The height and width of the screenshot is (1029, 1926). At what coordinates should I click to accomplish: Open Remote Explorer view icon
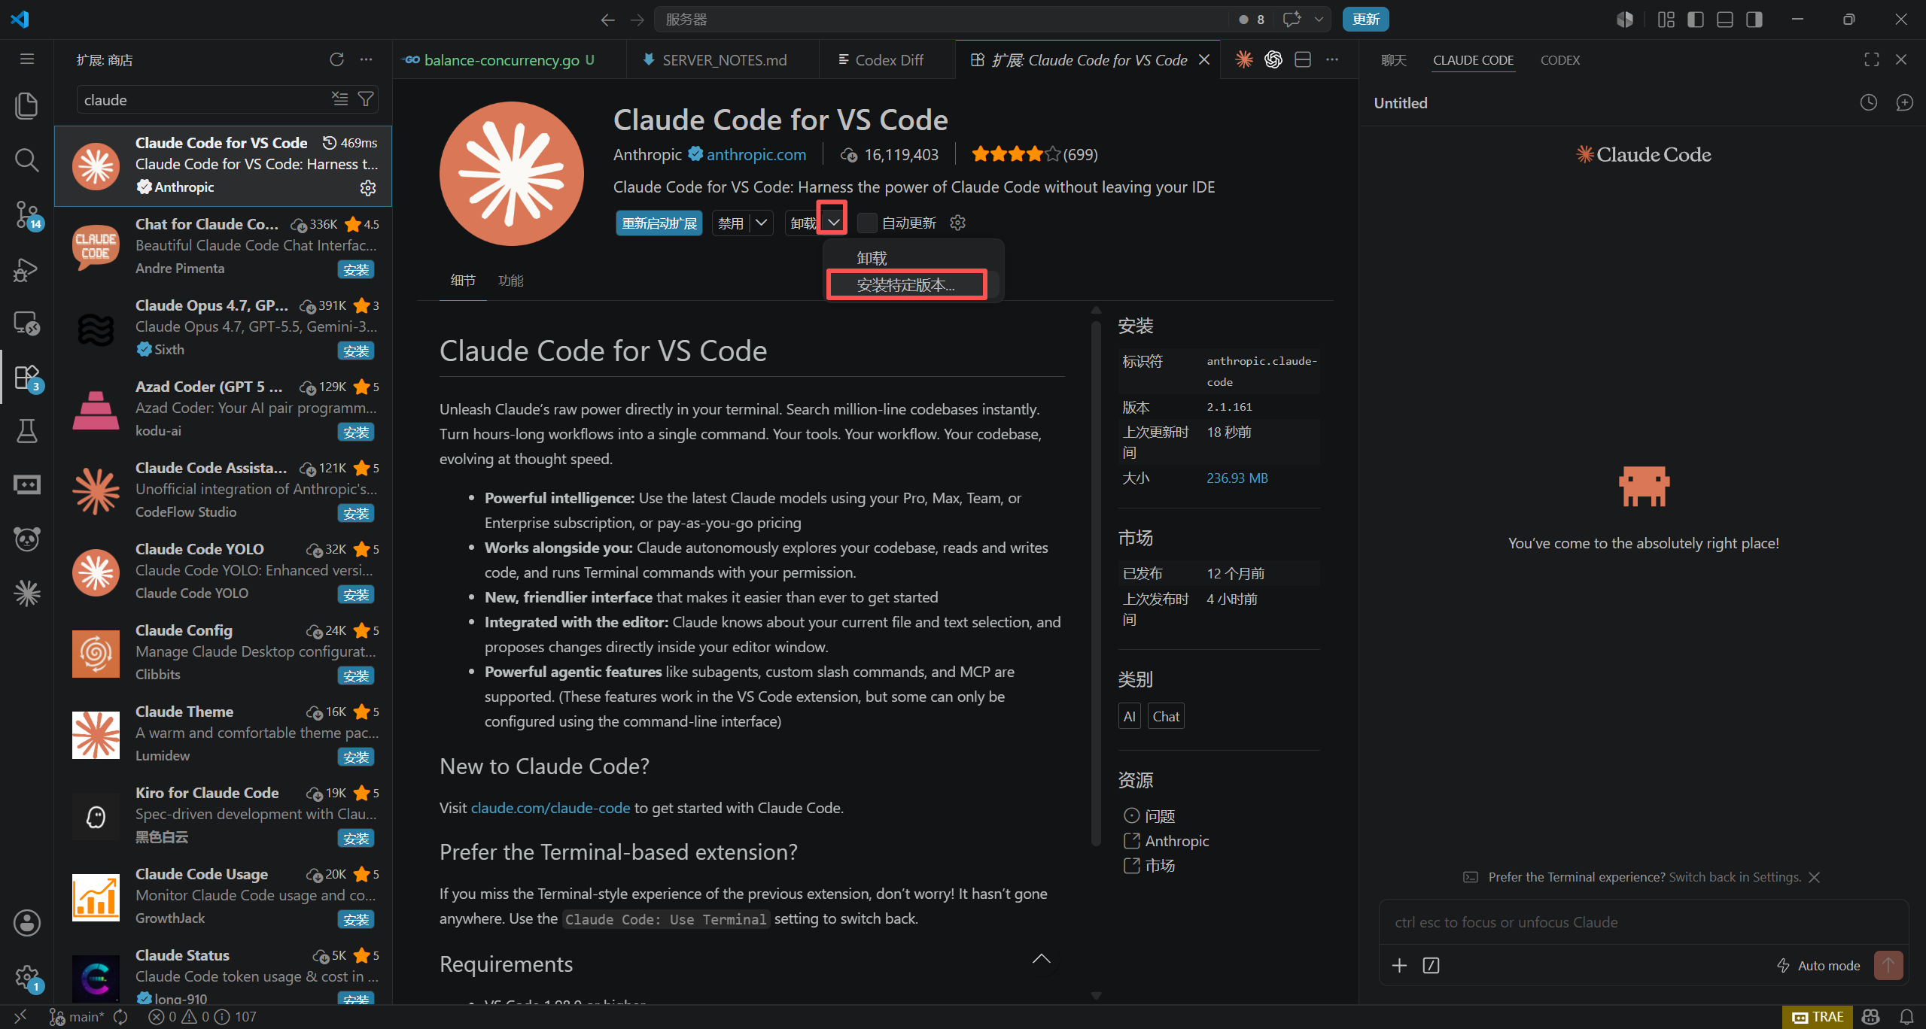[26, 323]
